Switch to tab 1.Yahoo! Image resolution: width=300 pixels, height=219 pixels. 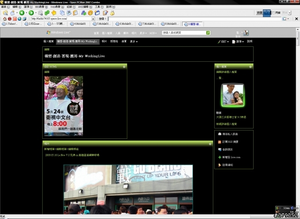coord(10,24)
